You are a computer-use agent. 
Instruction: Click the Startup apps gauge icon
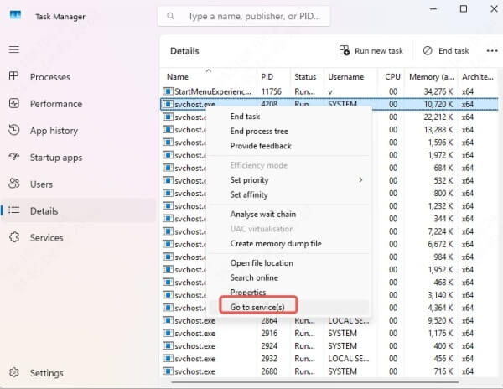(13, 157)
